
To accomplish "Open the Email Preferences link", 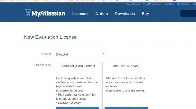I will pyautogui.click(x=152, y=4).
